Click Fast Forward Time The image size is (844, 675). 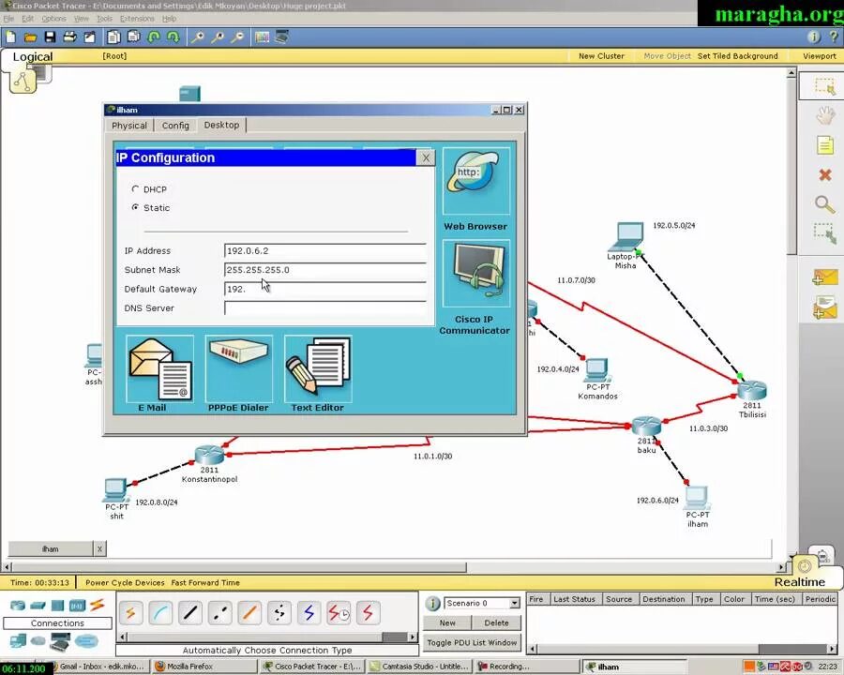(205, 582)
